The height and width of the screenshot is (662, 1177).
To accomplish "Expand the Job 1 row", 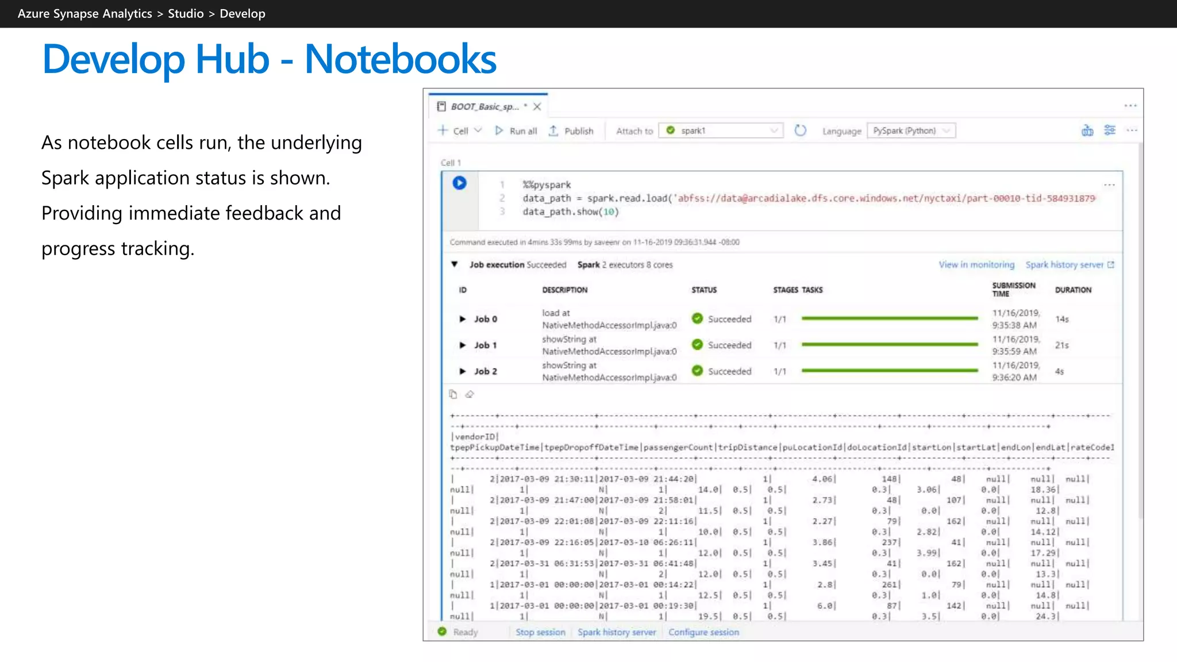I will [462, 345].
